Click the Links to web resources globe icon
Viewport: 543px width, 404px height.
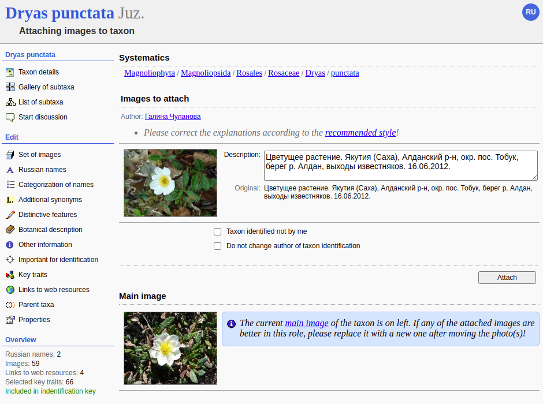(x=10, y=290)
